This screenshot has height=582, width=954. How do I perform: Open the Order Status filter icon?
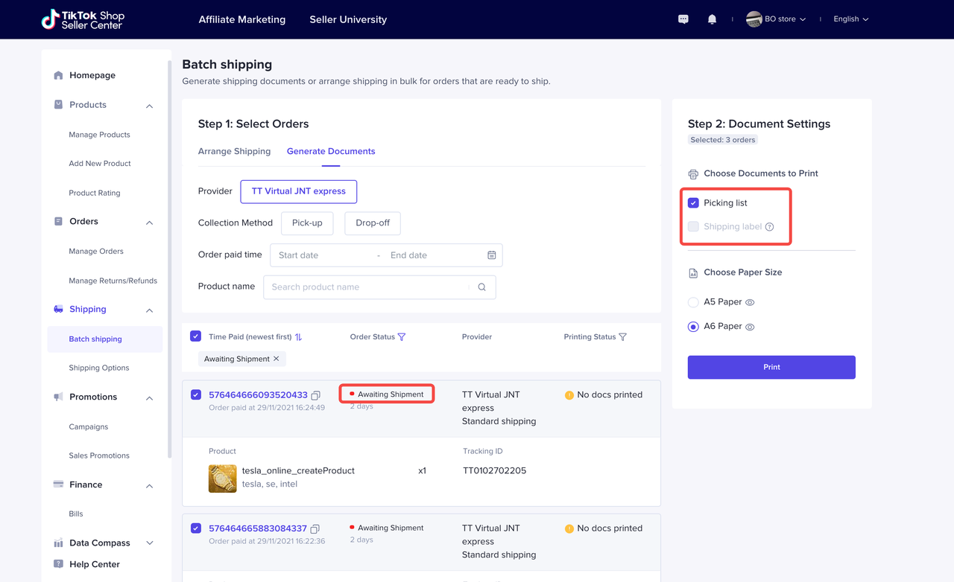click(x=402, y=337)
